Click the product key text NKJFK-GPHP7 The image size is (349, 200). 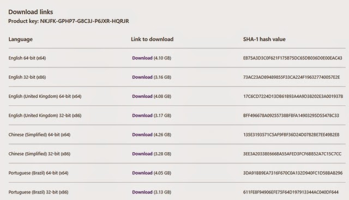pyautogui.click(x=85, y=21)
